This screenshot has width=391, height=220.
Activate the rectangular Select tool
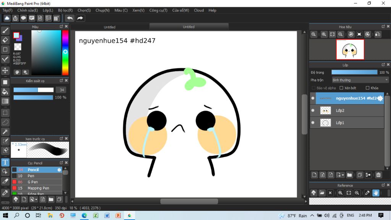coord(5,113)
